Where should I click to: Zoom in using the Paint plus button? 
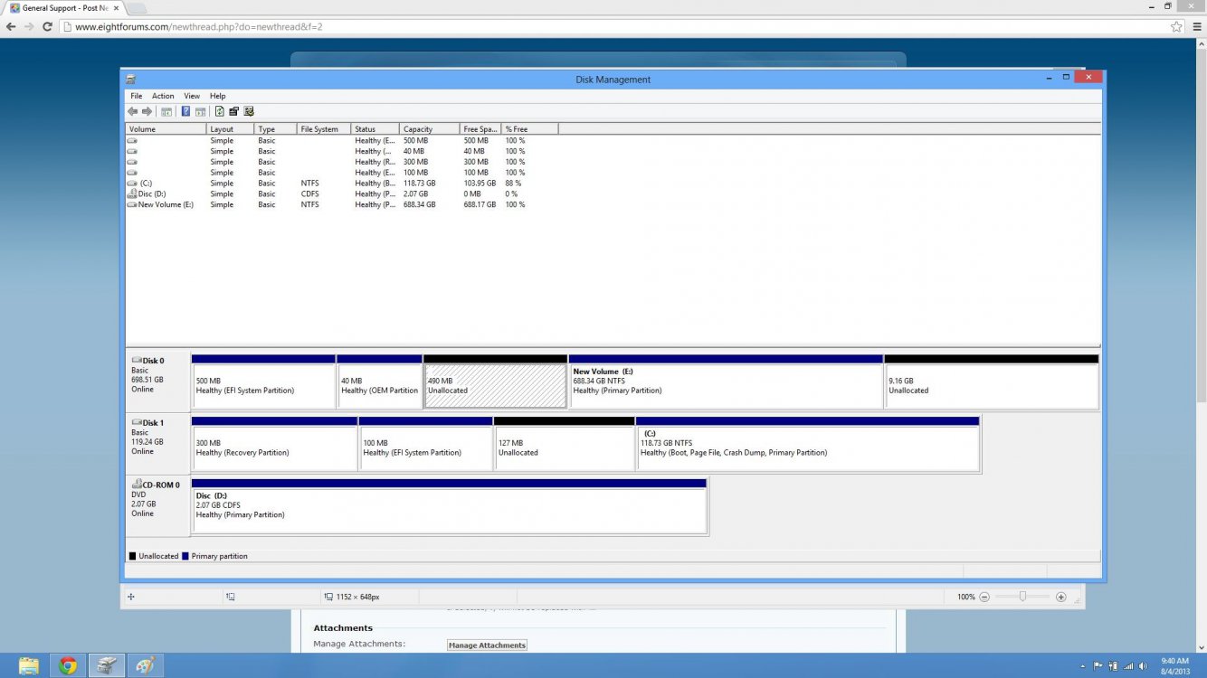1061,597
